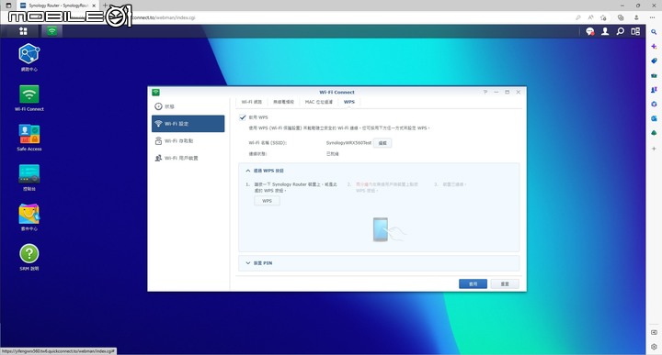Open the third Wi-Fi sidebar item with router icon
The height and width of the screenshot is (355, 662).
tap(188, 141)
